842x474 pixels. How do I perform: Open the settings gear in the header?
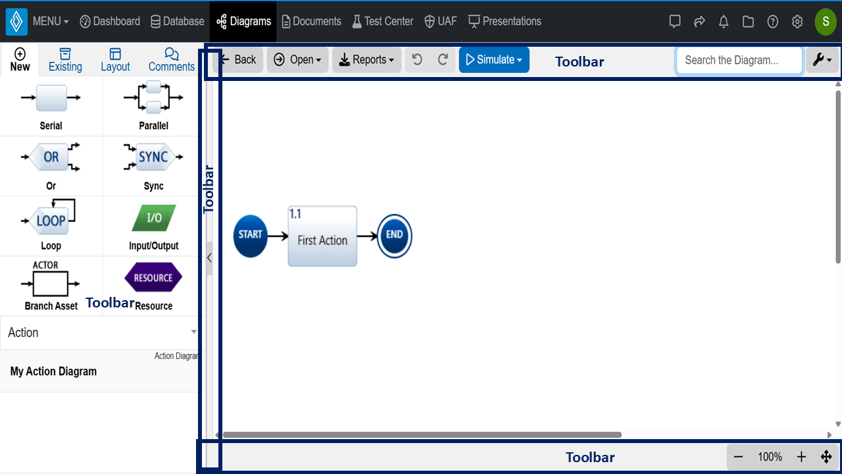pyautogui.click(x=797, y=22)
